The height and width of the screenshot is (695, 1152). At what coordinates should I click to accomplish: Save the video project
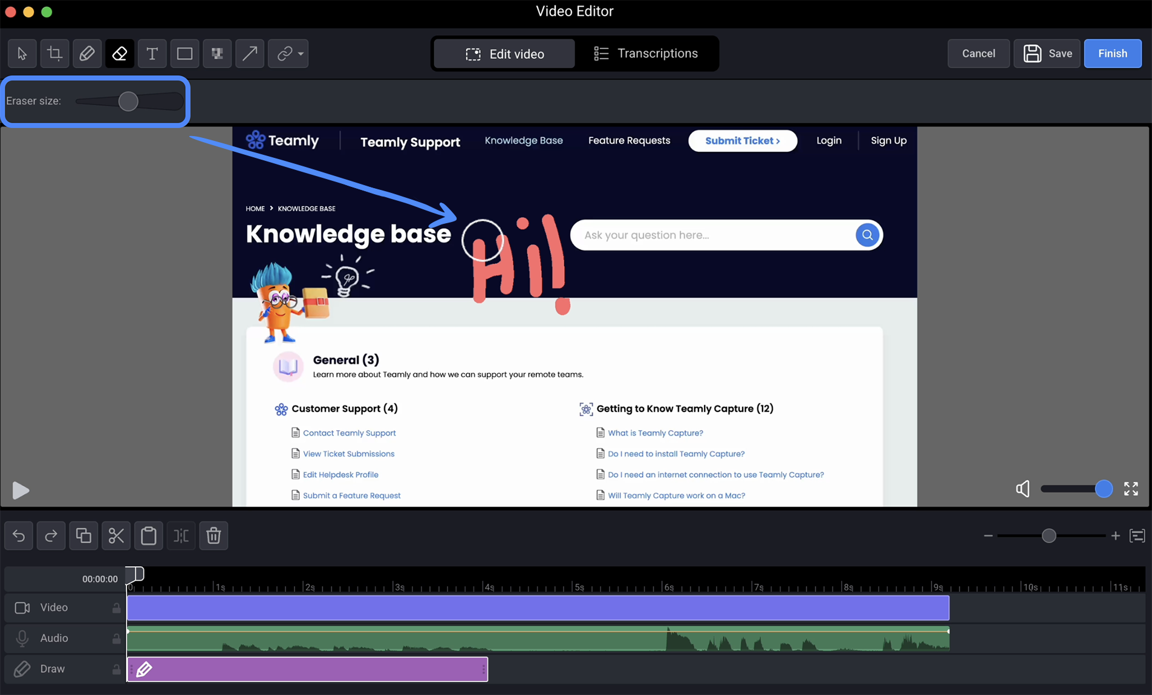pos(1047,53)
